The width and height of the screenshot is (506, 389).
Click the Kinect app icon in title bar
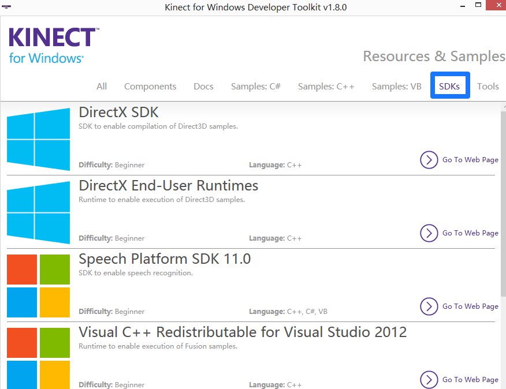tap(6, 6)
